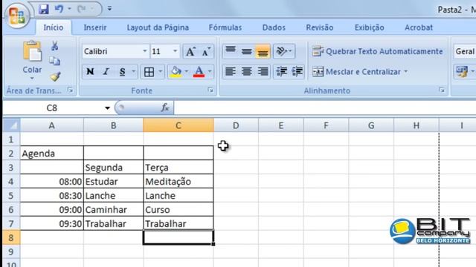Select row 8 header
476x267 pixels.
pos(11,237)
